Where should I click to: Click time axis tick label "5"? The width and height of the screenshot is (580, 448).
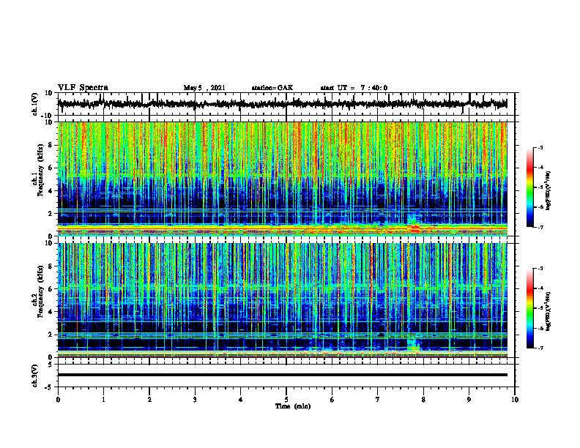tap(286, 400)
